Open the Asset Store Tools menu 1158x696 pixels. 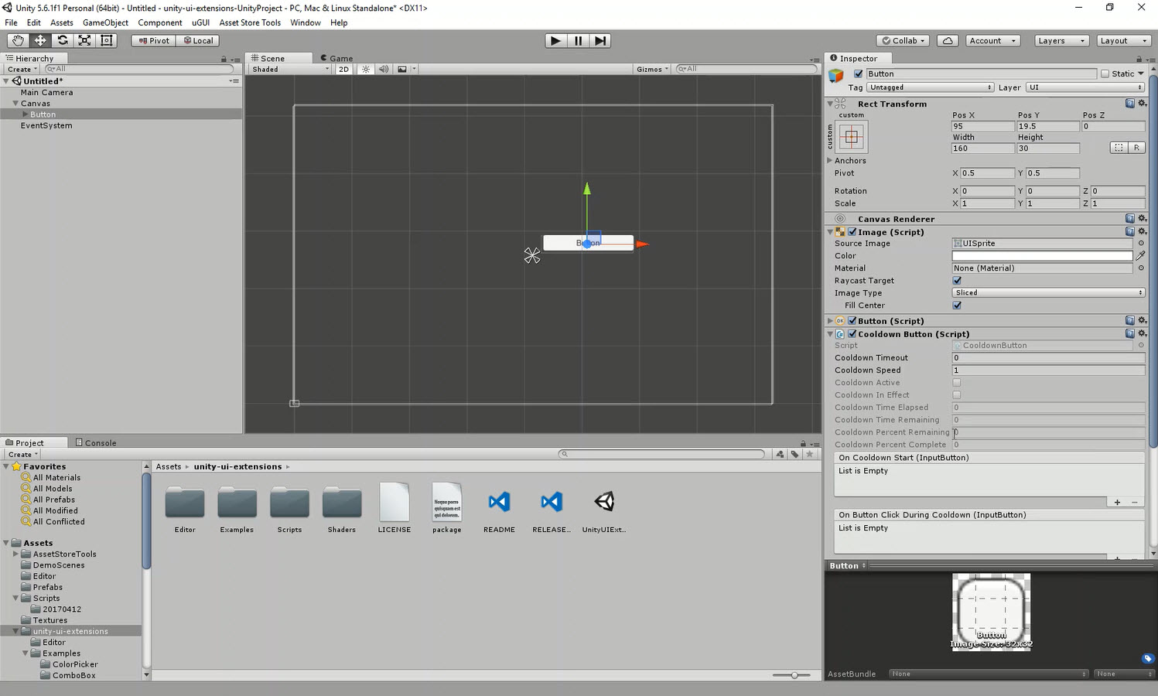250,22
